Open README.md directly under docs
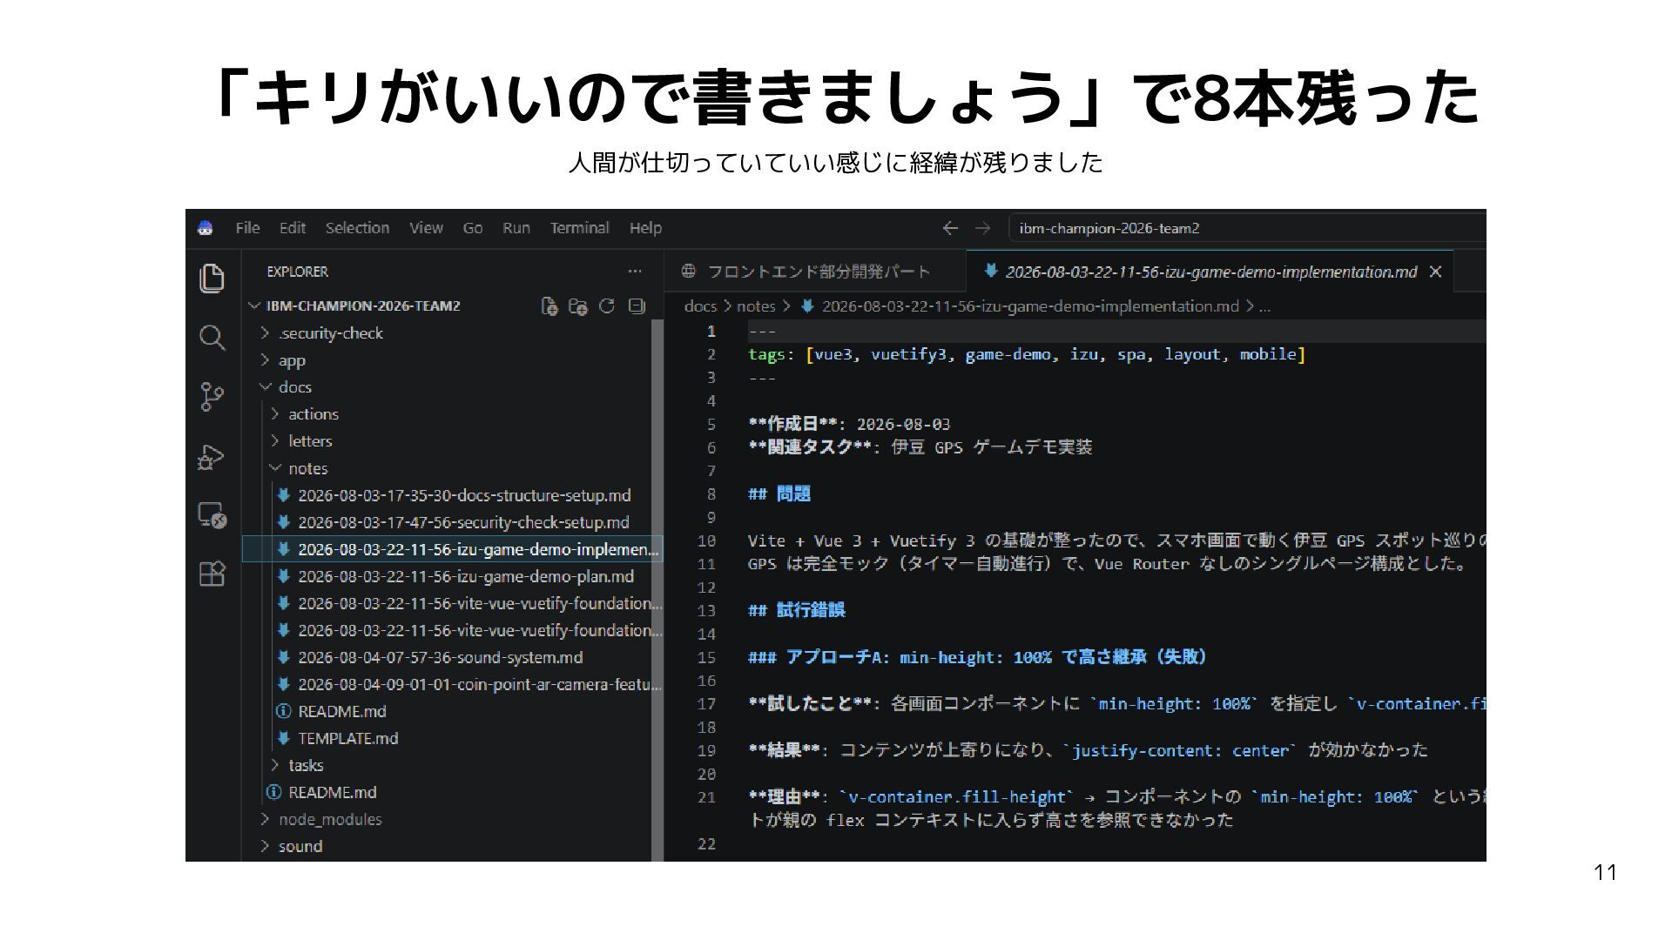 (332, 792)
